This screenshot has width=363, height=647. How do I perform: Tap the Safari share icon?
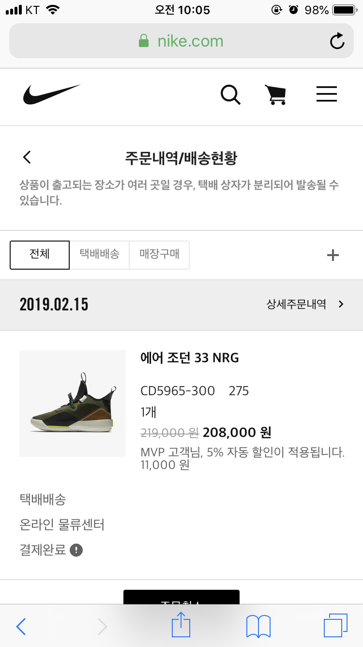coord(181,625)
